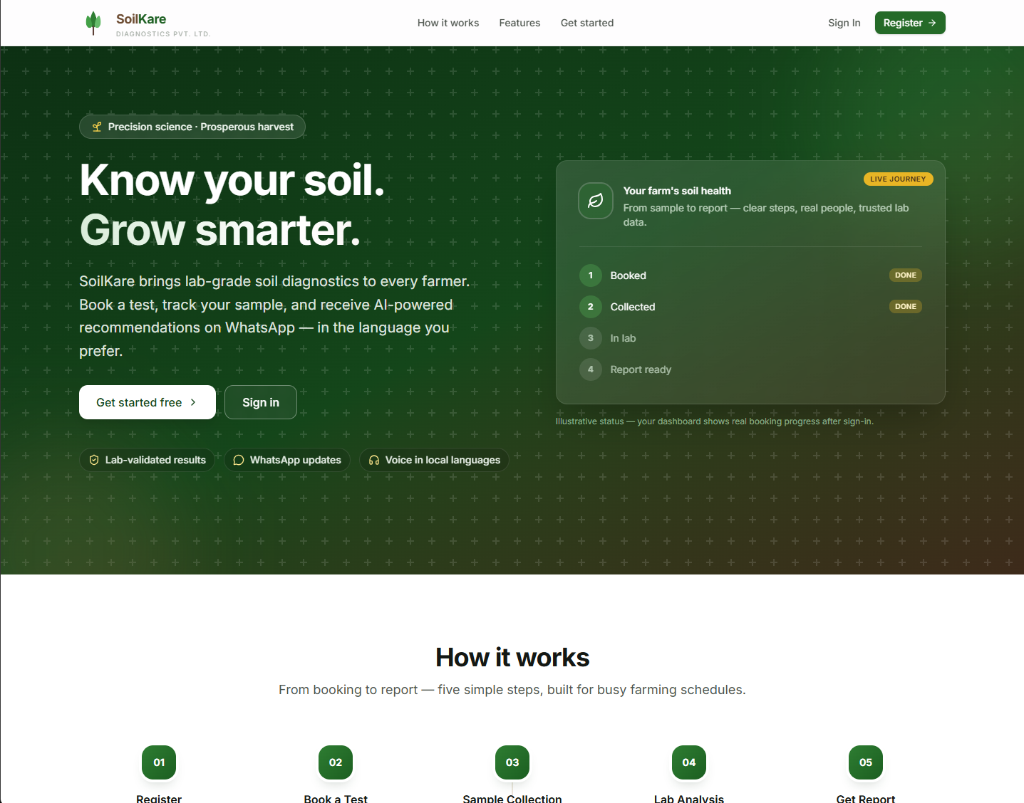Click the Get started free button
This screenshot has width=1024, height=803.
tap(148, 402)
